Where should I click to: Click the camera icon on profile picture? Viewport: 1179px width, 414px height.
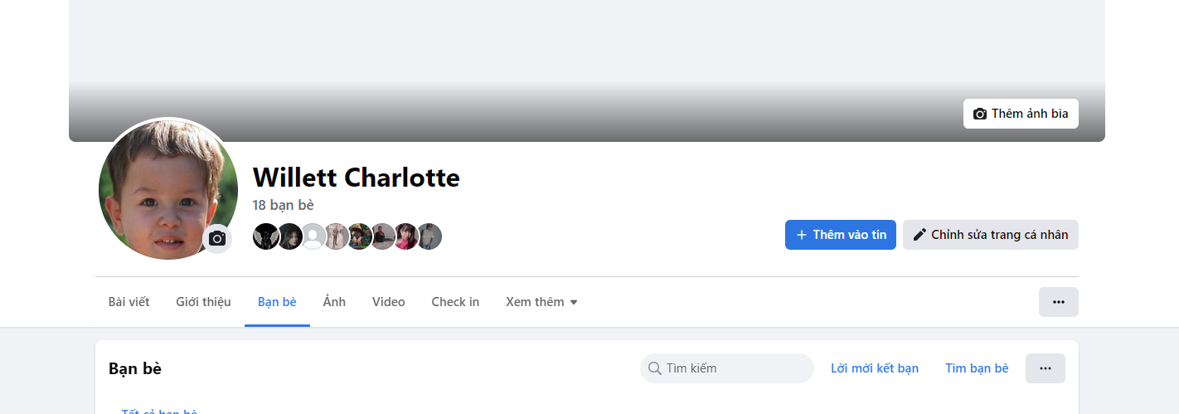[x=217, y=239]
